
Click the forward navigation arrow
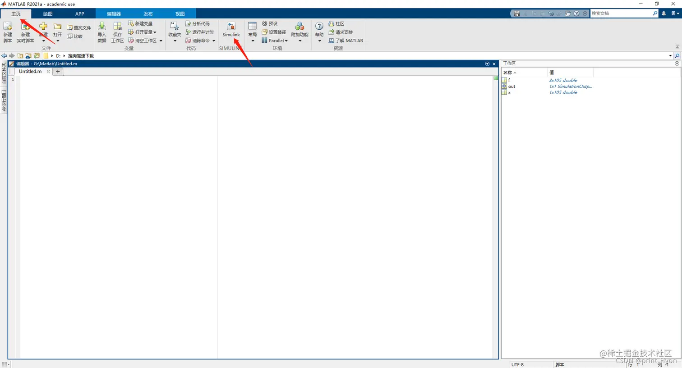click(12, 56)
